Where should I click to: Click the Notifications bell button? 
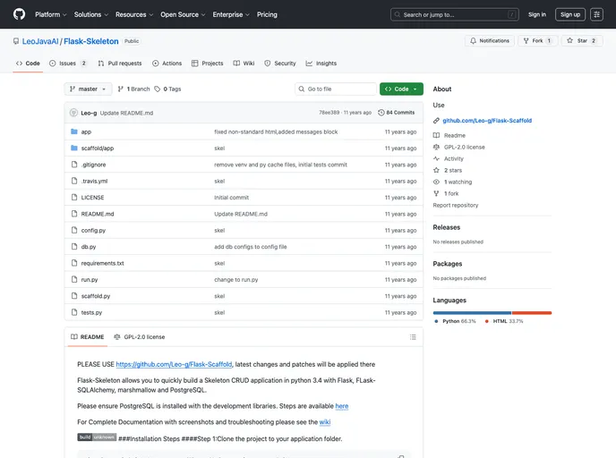[489, 40]
